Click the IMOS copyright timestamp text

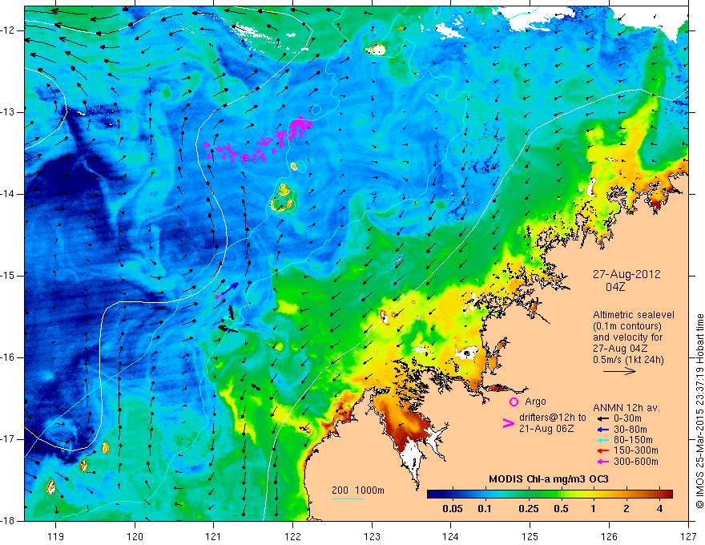point(699,411)
